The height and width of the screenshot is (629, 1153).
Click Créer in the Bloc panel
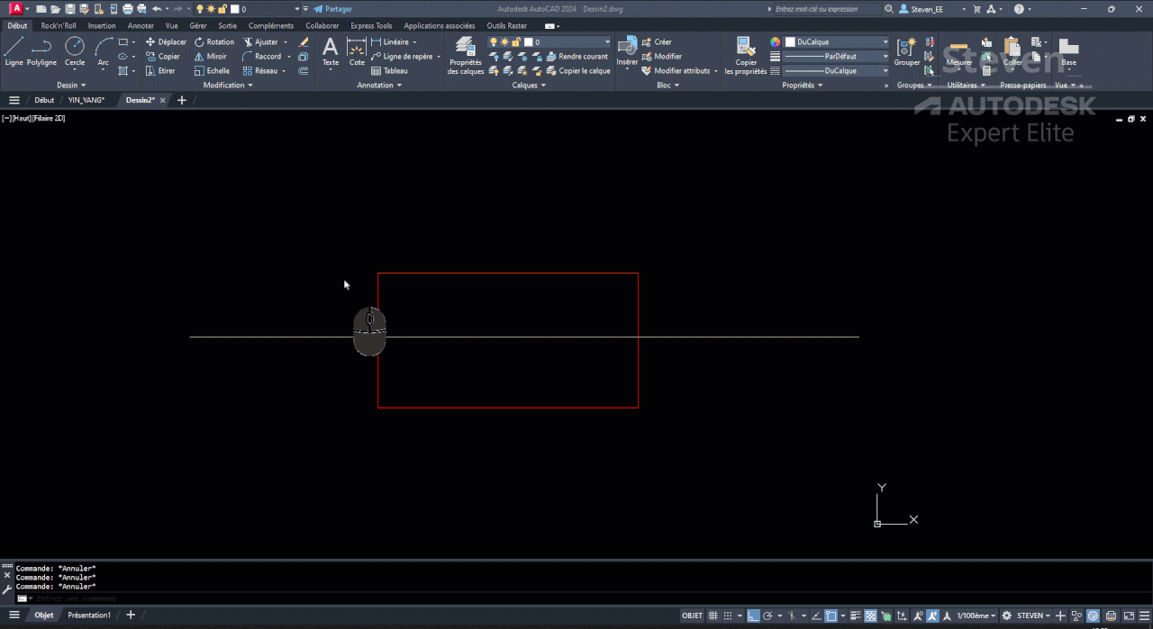(658, 42)
